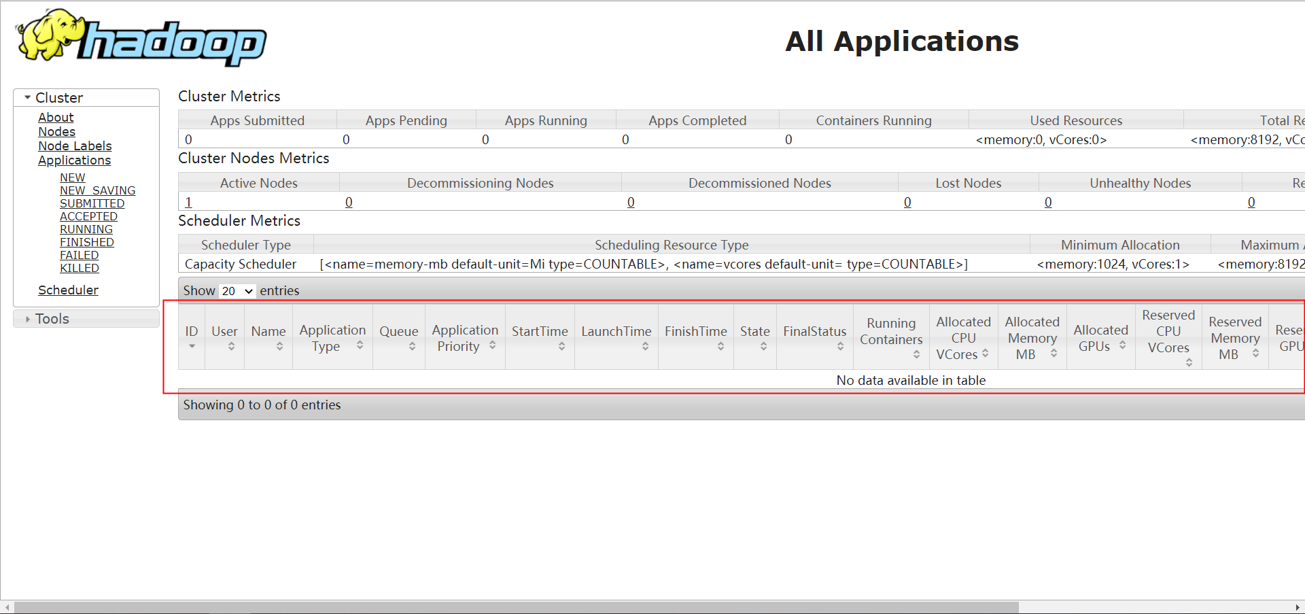Screen dimensions: 1305x614
Task: Click Unhealthy Nodes count link
Action: pos(1048,202)
